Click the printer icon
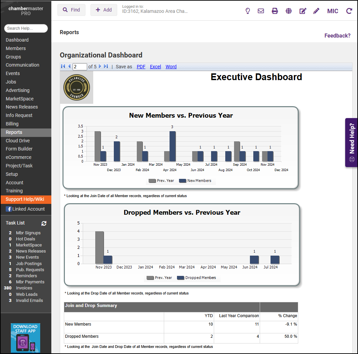The height and width of the screenshot is (354, 358). (x=275, y=11)
